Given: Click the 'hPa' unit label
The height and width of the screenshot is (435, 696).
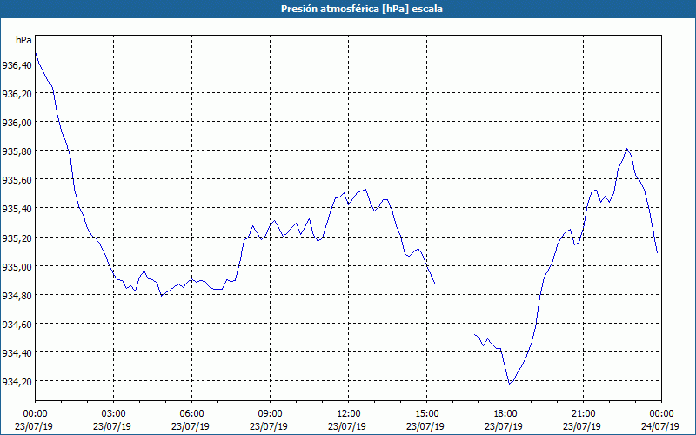Looking at the screenshot, I should (x=23, y=40).
